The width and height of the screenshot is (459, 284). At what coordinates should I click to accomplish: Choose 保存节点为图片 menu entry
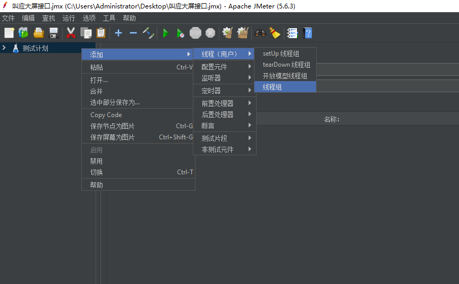click(138, 127)
